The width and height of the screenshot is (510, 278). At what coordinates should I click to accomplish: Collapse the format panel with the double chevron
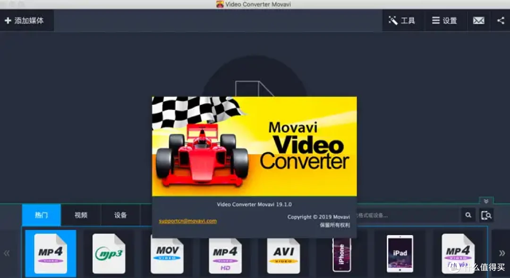(486, 201)
